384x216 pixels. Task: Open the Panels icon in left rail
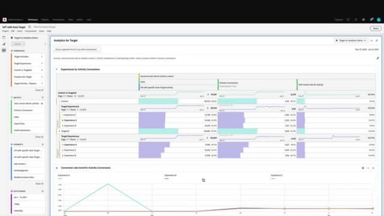[x=4, y=37]
